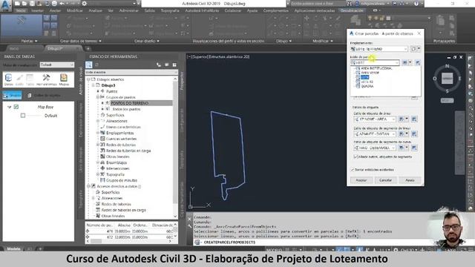
Task: Open the Emplazamiento site dropdown
Action: click(379, 49)
